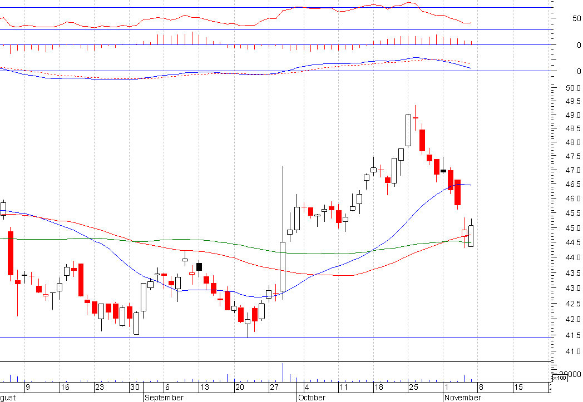Click the 42.0 price level label

573,320
